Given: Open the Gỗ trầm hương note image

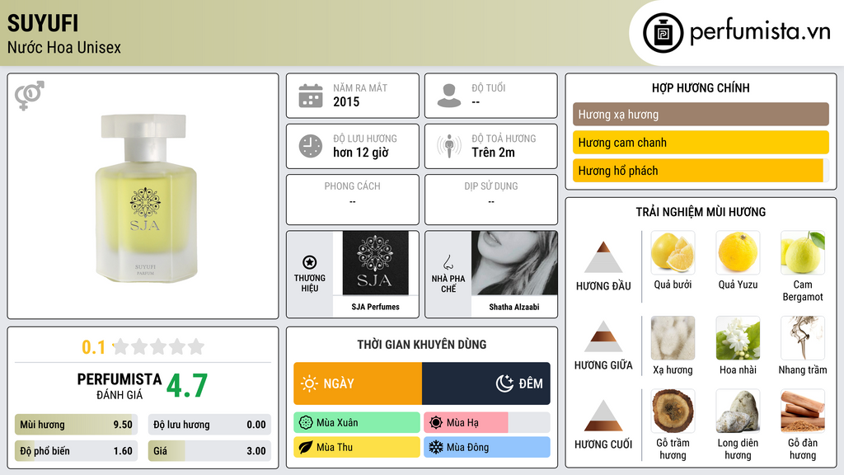Looking at the screenshot, I should 673,411.
